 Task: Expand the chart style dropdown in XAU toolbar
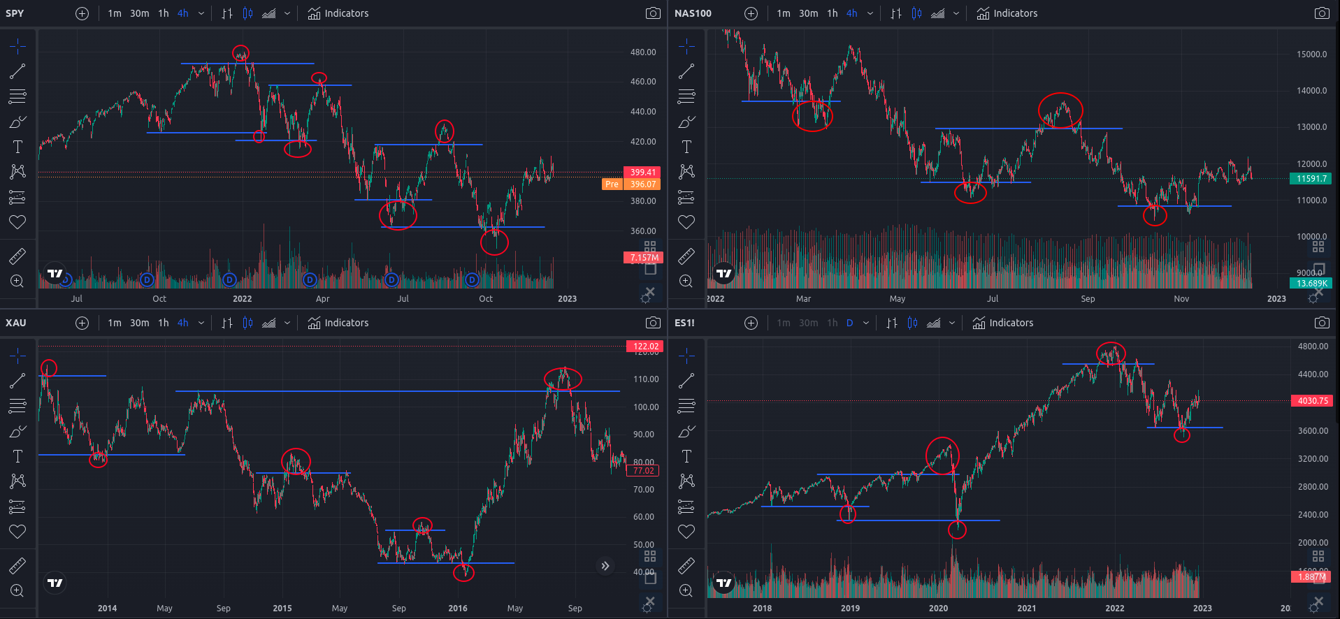[x=287, y=323]
